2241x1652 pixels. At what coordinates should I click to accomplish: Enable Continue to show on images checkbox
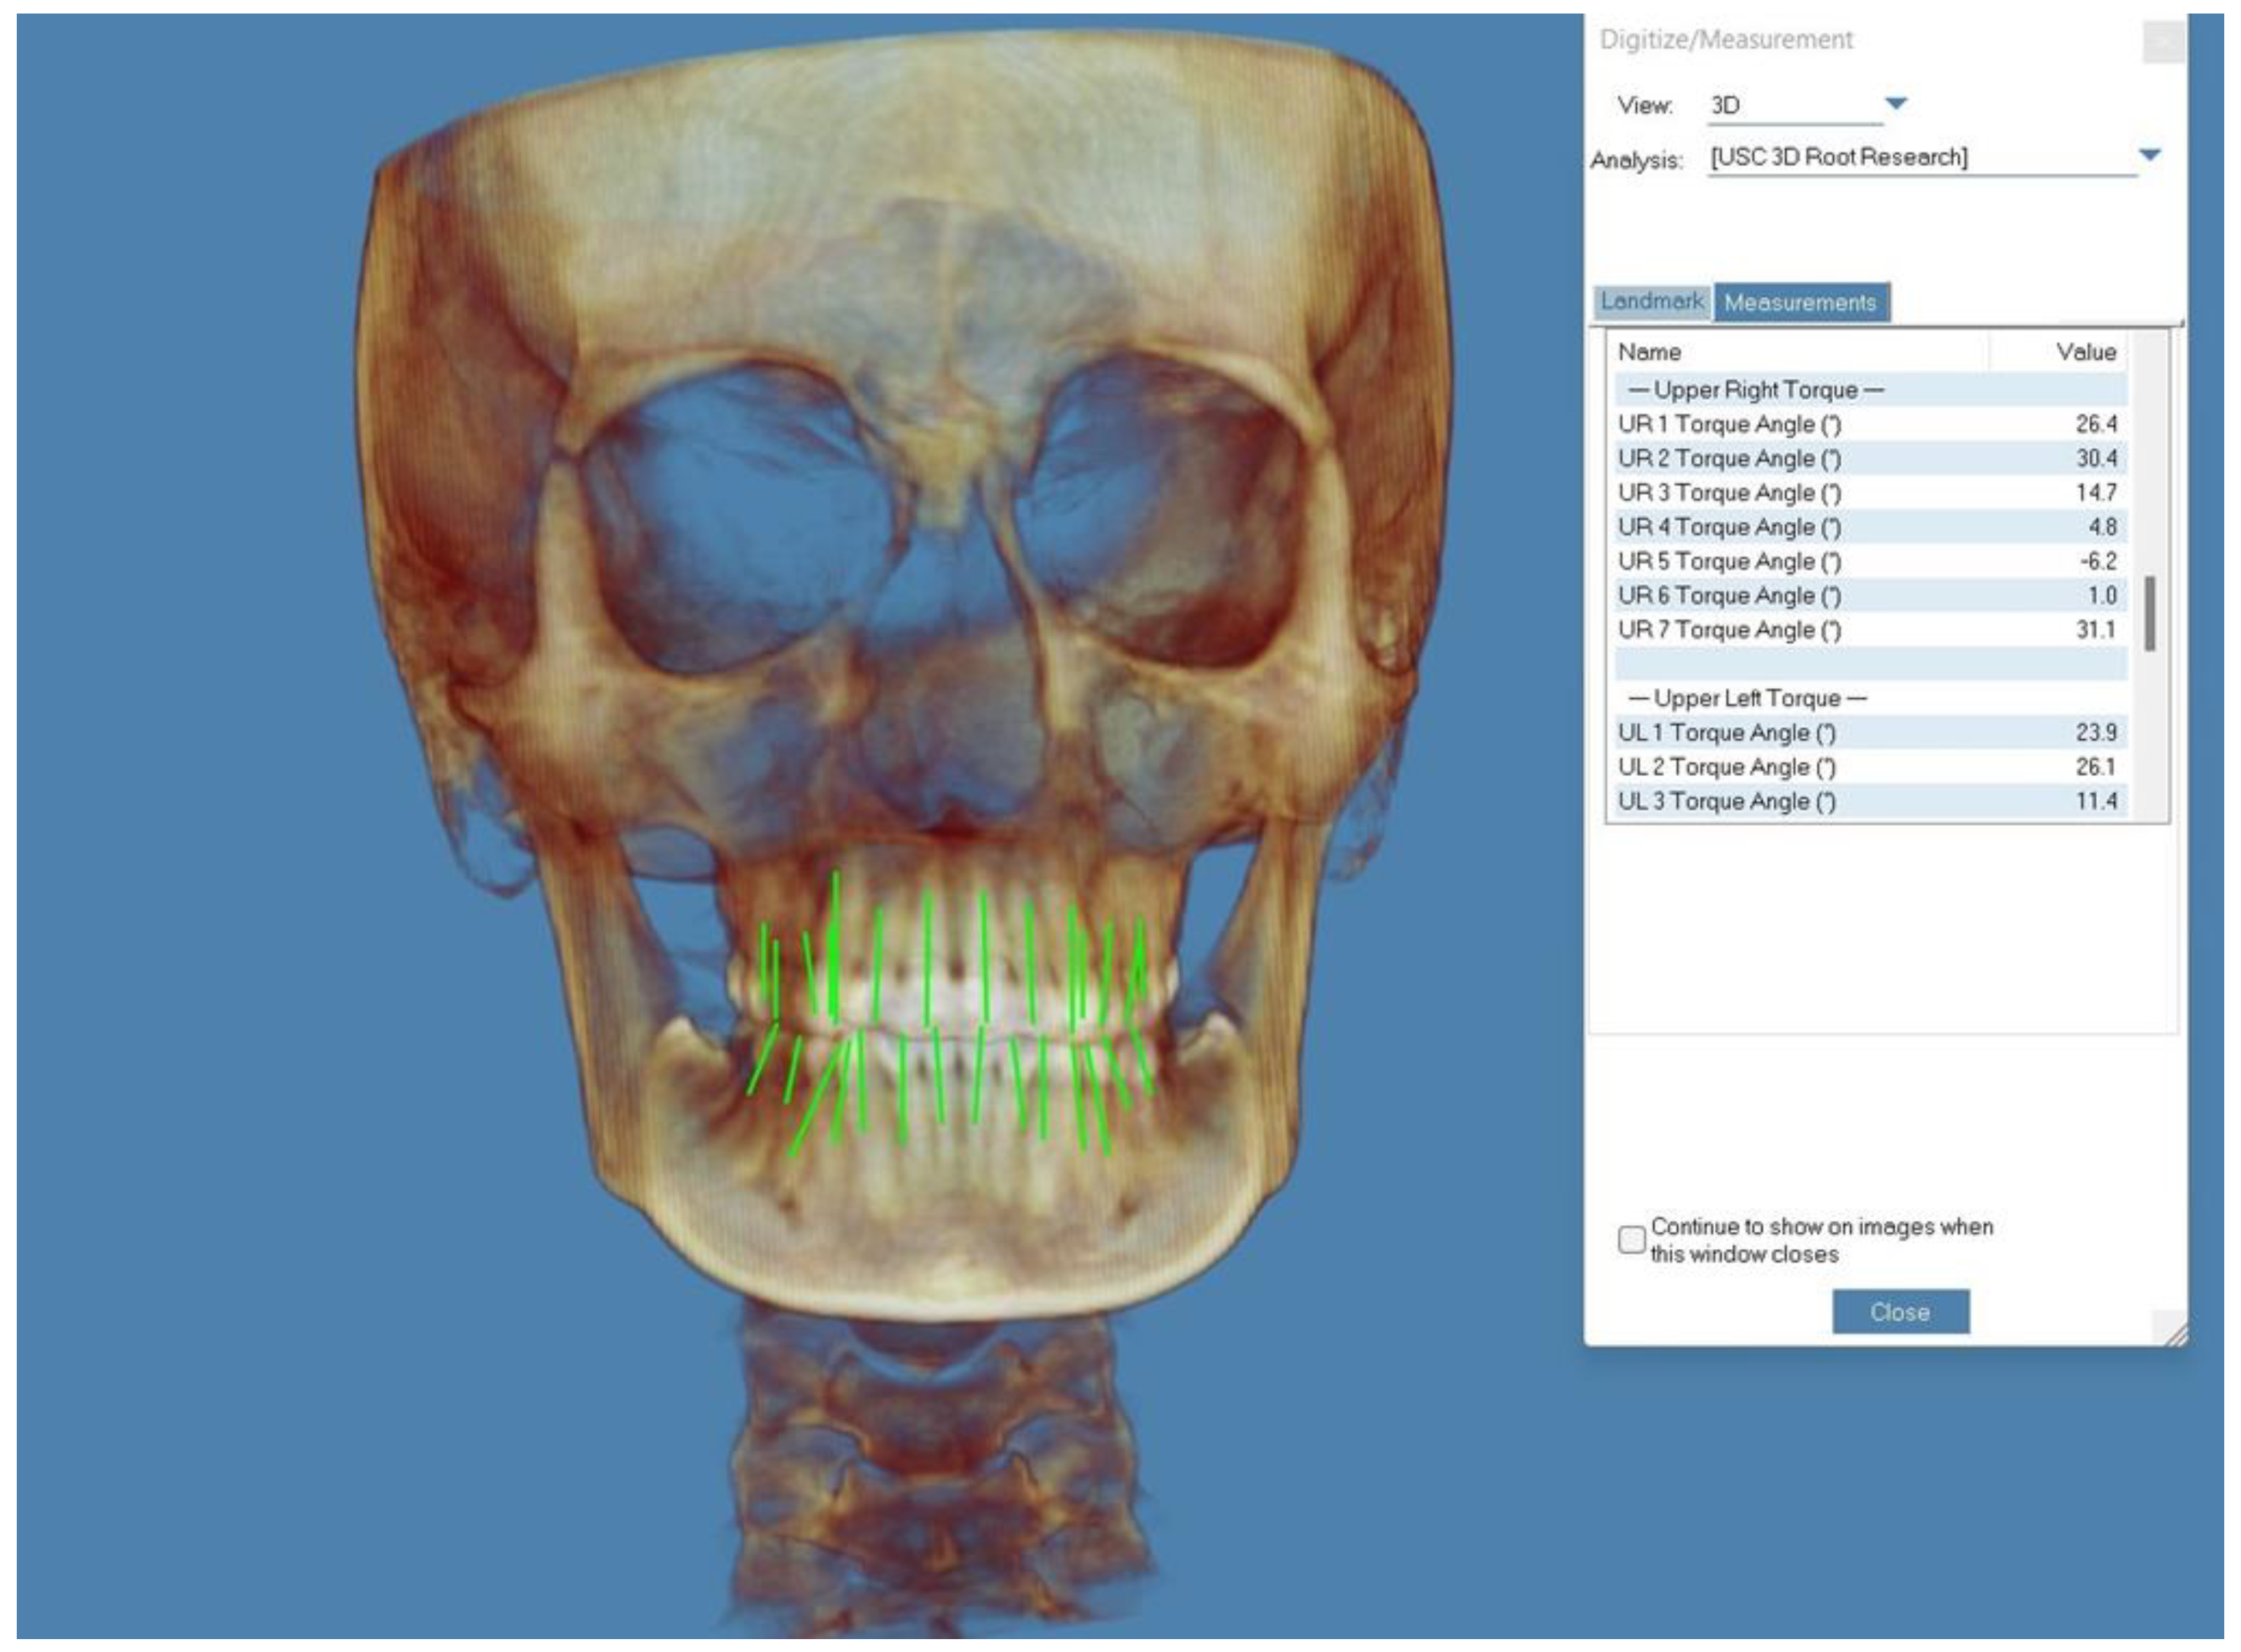click(x=1631, y=1239)
